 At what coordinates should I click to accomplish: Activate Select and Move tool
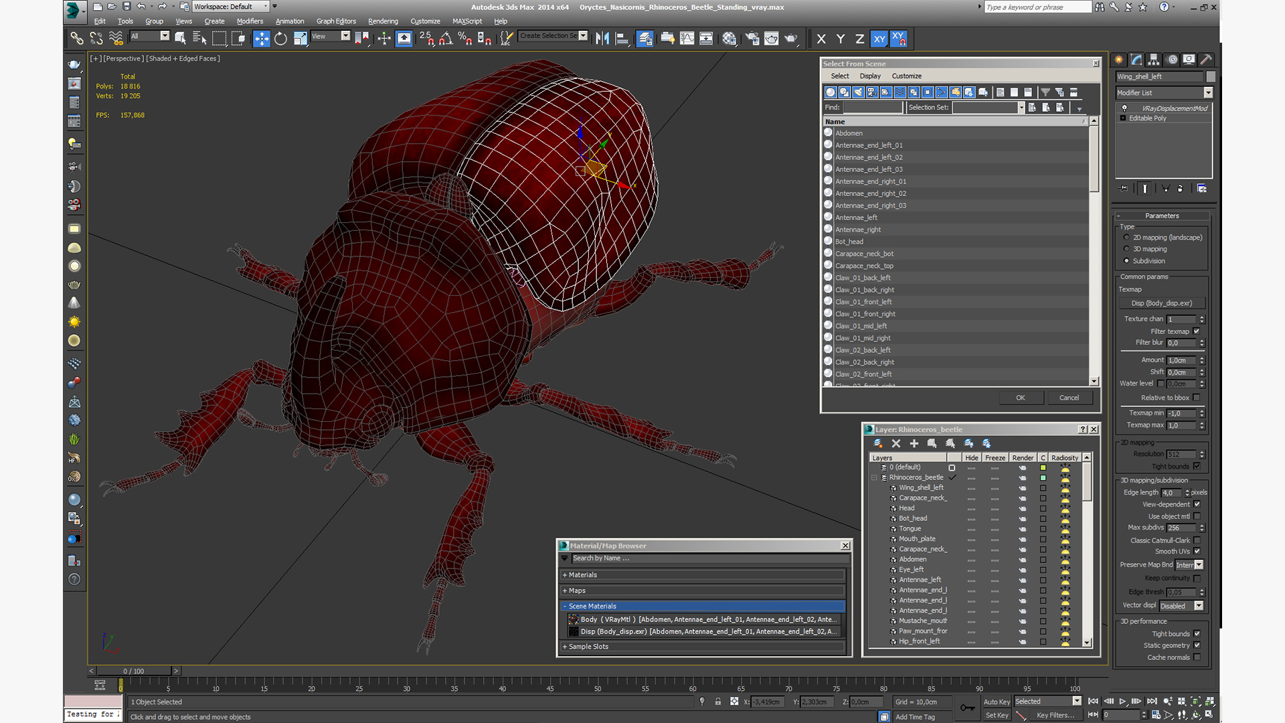coord(261,38)
